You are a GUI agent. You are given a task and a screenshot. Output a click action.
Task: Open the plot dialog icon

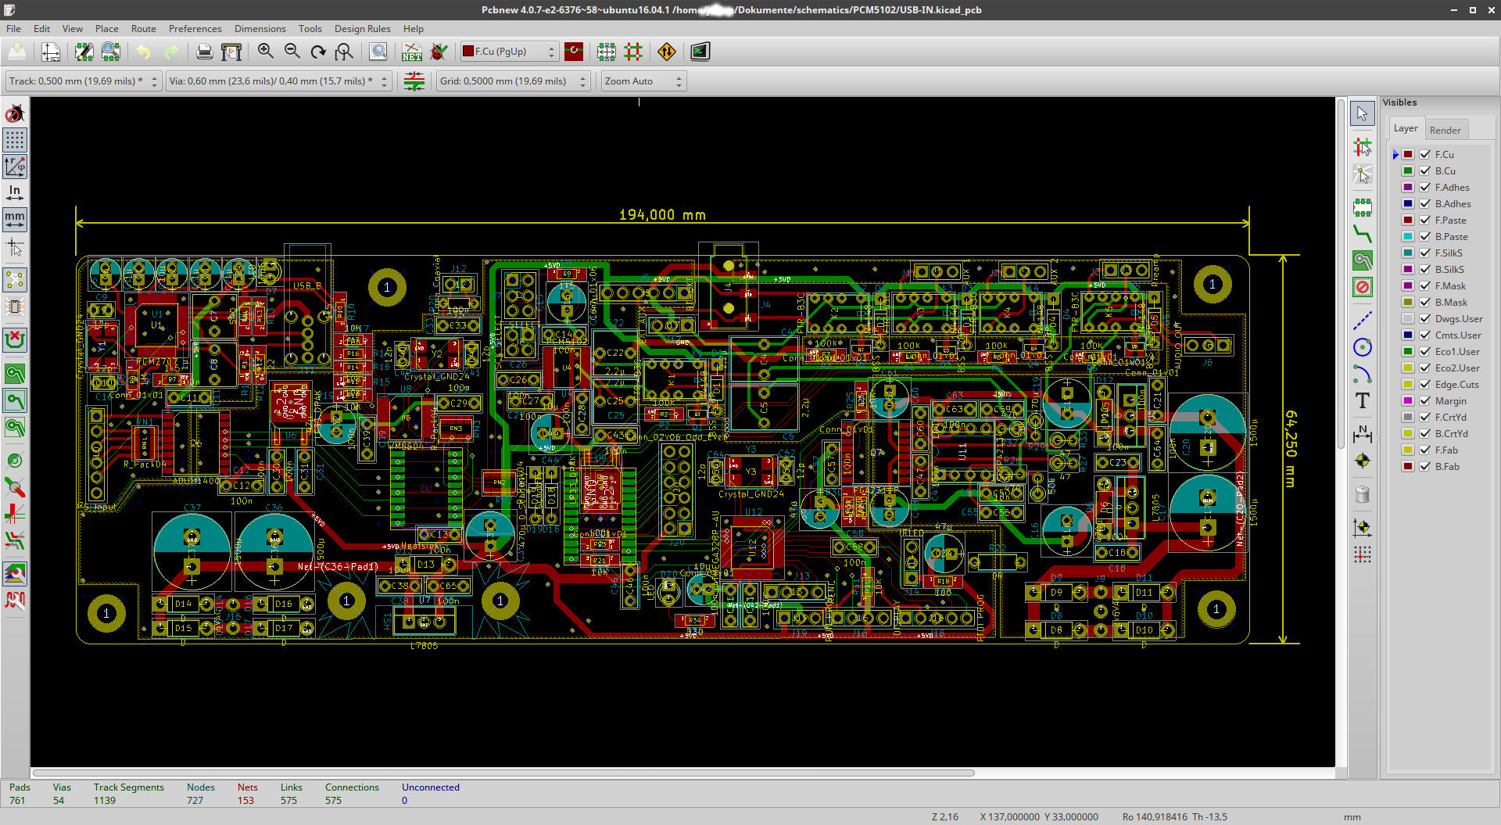(x=231, y=52)
